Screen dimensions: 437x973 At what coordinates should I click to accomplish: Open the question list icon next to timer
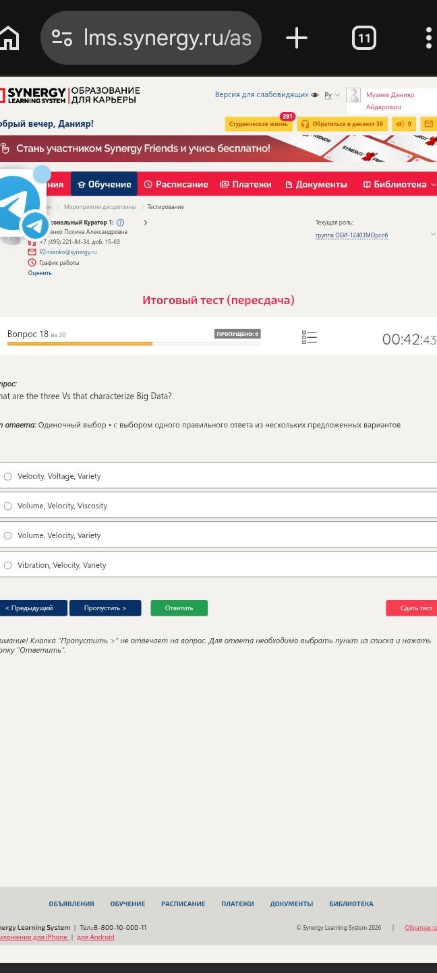click(310, 337)
